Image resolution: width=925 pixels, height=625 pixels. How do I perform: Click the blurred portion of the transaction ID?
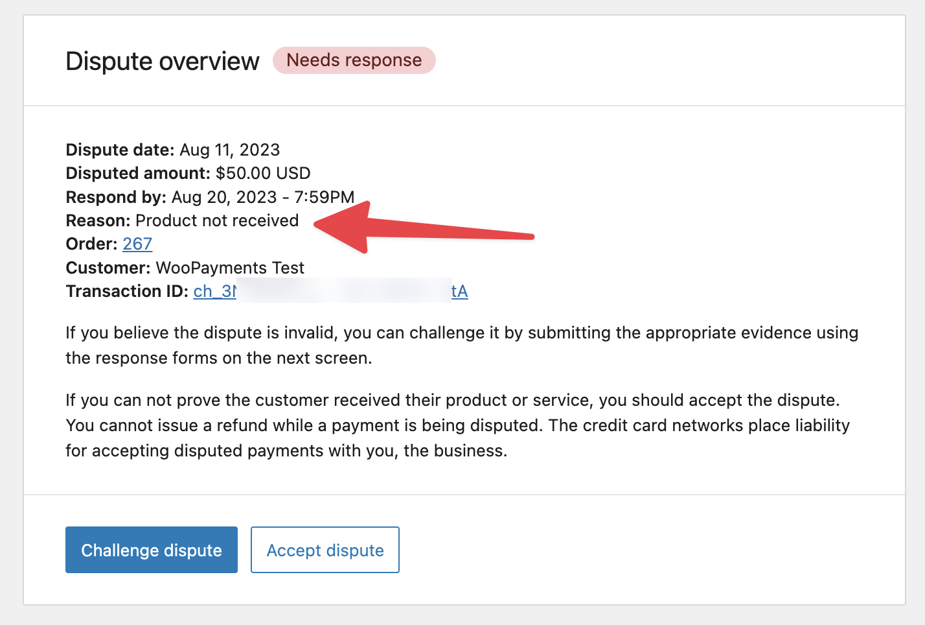coord(343,291)
